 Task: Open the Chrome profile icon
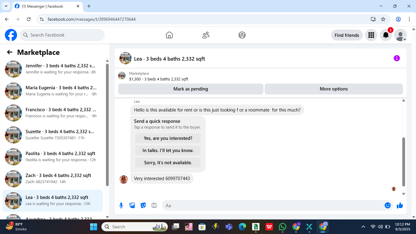(398, 19)
